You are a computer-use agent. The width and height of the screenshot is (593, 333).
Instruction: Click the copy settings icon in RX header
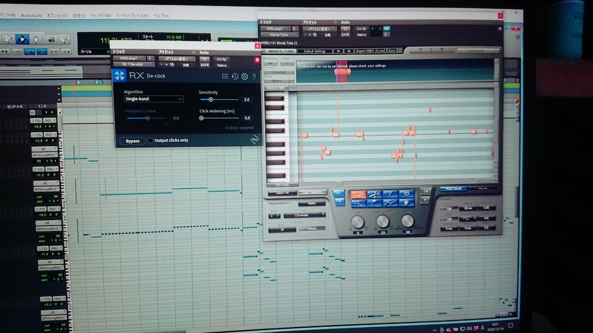(172, 65)
